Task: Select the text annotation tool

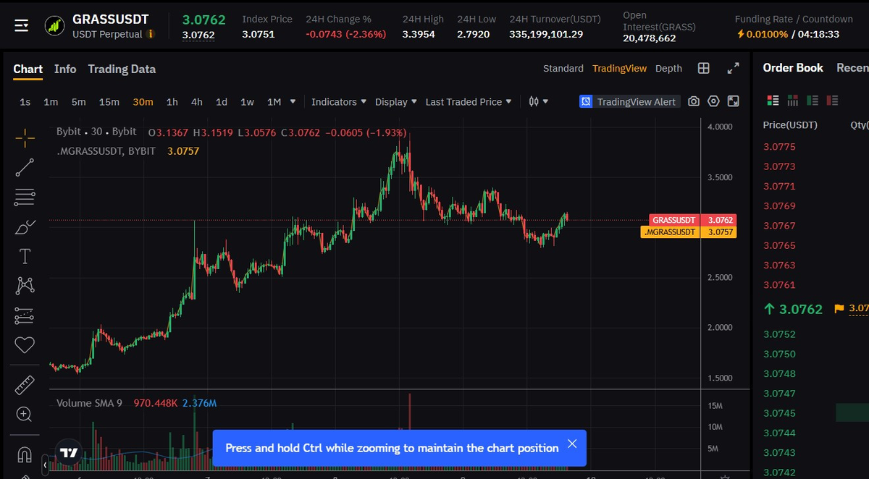Action: [25, 256]
